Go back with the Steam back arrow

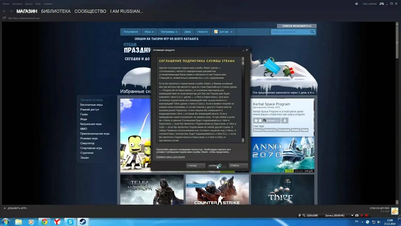point(4,11)
